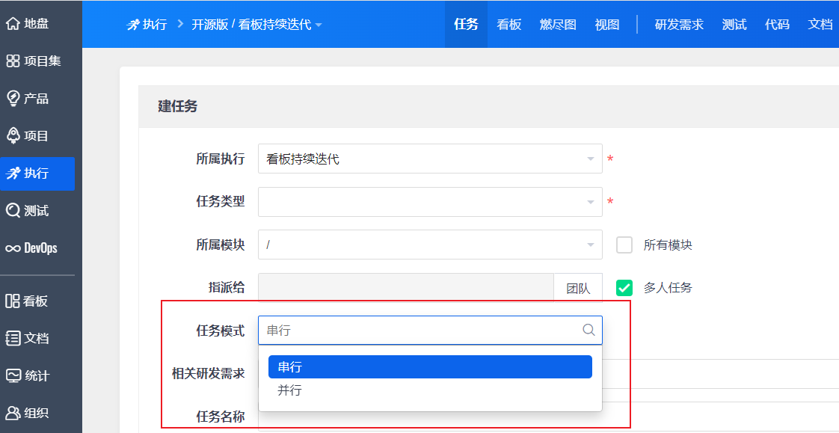839x433 pixels.
Task: Check 所有模块 checkbox
Action: click(624, 245)
